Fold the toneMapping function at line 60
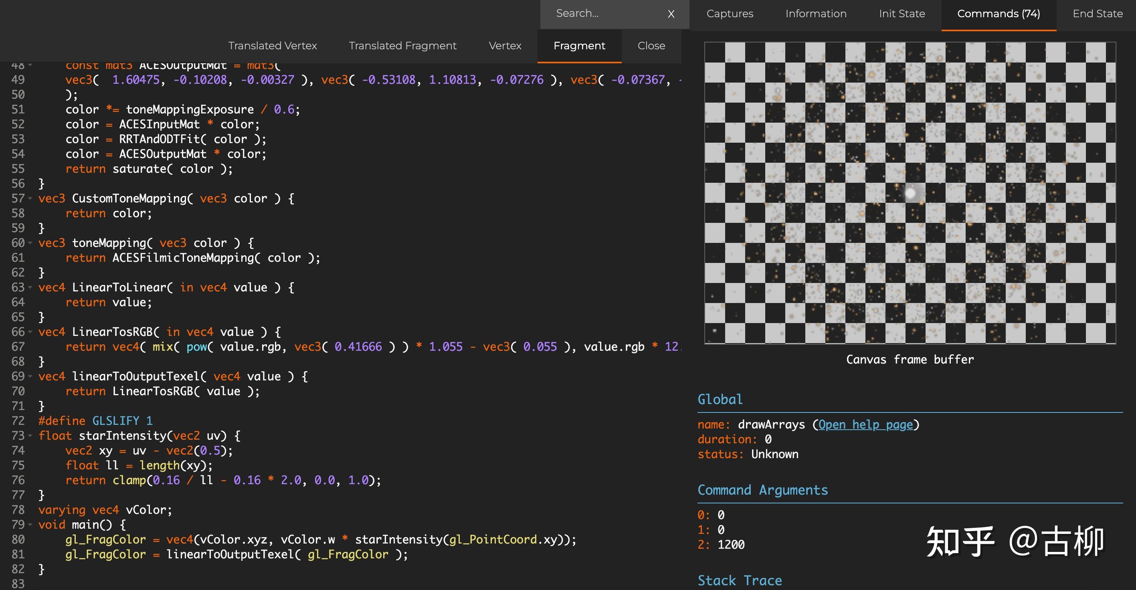This screenshot has width=1136, height=590. pyautogui.click(x=30, y=242)
